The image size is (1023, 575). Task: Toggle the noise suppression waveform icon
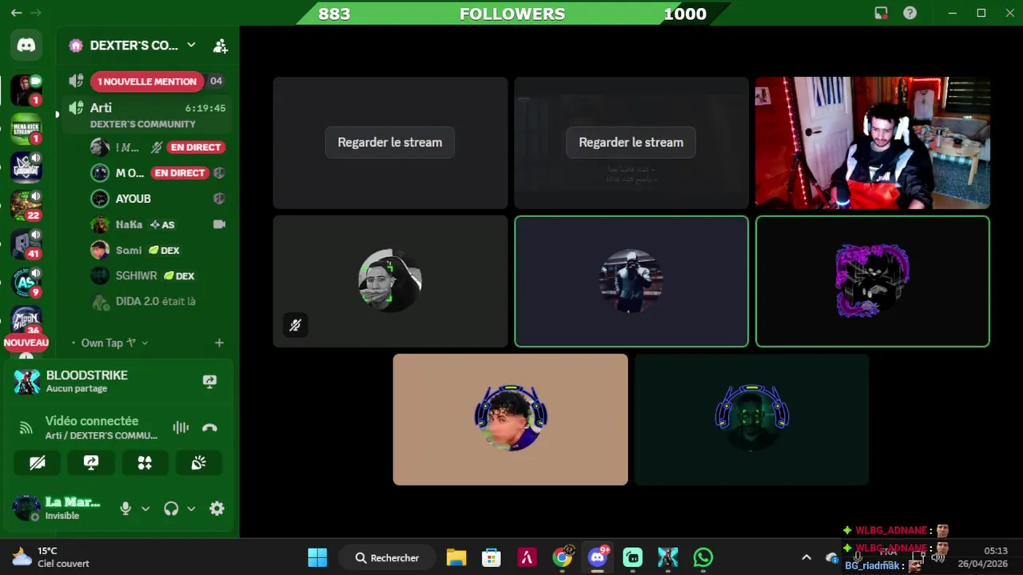coord(181,428)
